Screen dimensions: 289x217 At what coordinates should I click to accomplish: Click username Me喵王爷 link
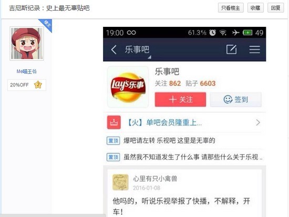(27, 72)
